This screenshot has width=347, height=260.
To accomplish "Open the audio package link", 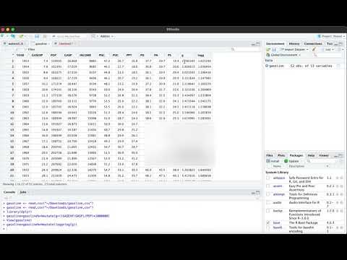I will (x=277, y=202).
